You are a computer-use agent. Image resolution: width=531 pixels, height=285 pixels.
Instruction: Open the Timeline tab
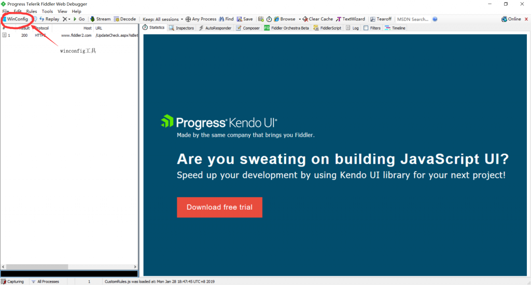[x=395, y=28]
